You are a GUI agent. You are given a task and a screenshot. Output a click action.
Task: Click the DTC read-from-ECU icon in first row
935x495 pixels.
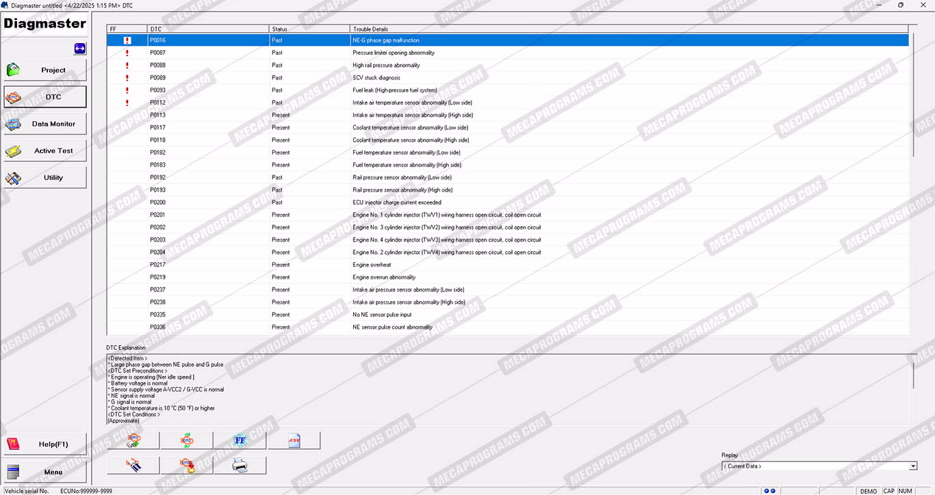pos(133,441)
